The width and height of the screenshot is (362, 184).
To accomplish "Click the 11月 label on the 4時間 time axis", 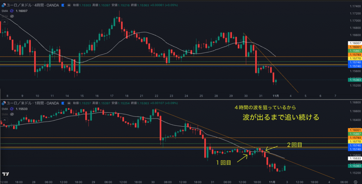I will click(275, 96).
